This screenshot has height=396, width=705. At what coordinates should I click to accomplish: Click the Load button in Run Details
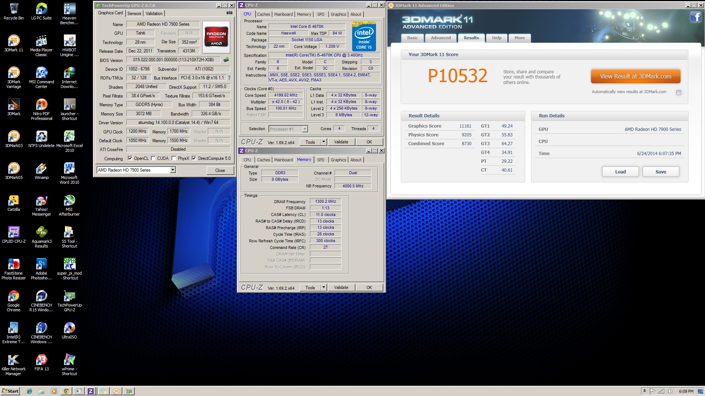pos(620,172)
